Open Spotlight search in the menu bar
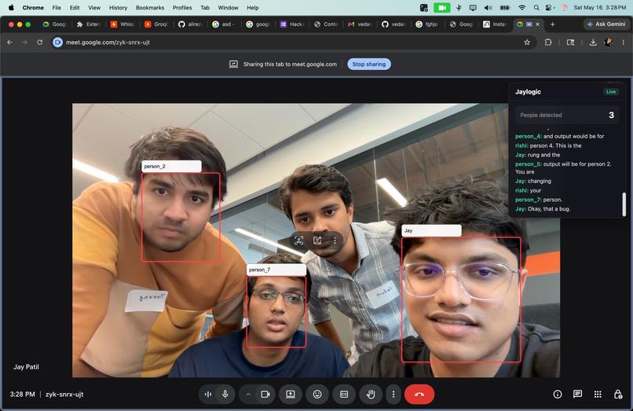Screen dimensions: 633x411 [x=536, y=7]
